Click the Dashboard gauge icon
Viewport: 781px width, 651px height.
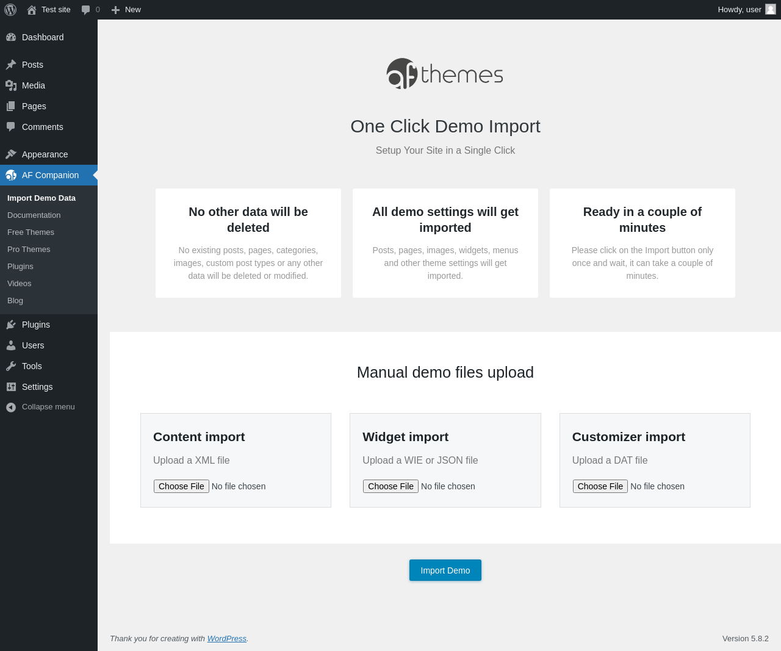(11, 37)
